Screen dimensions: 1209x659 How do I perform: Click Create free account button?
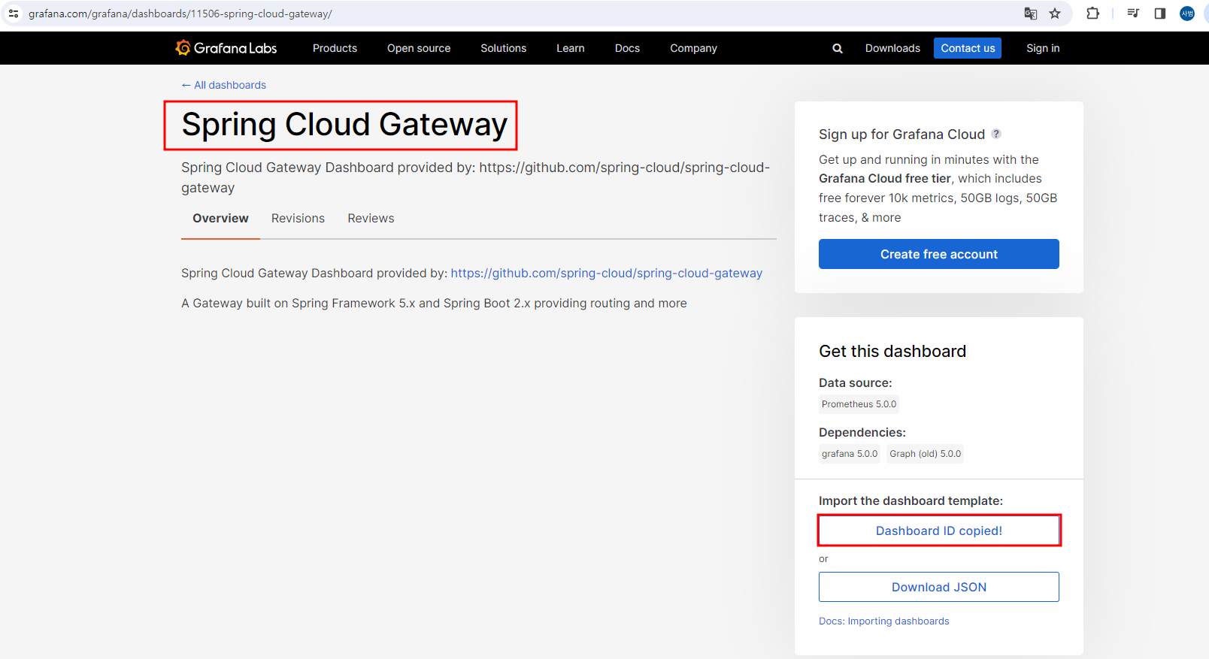tap(939, 254)
